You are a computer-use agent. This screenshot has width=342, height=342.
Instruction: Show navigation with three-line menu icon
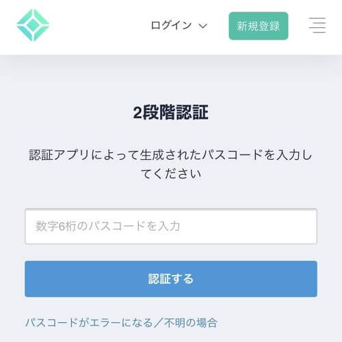(x=317, y=25)
